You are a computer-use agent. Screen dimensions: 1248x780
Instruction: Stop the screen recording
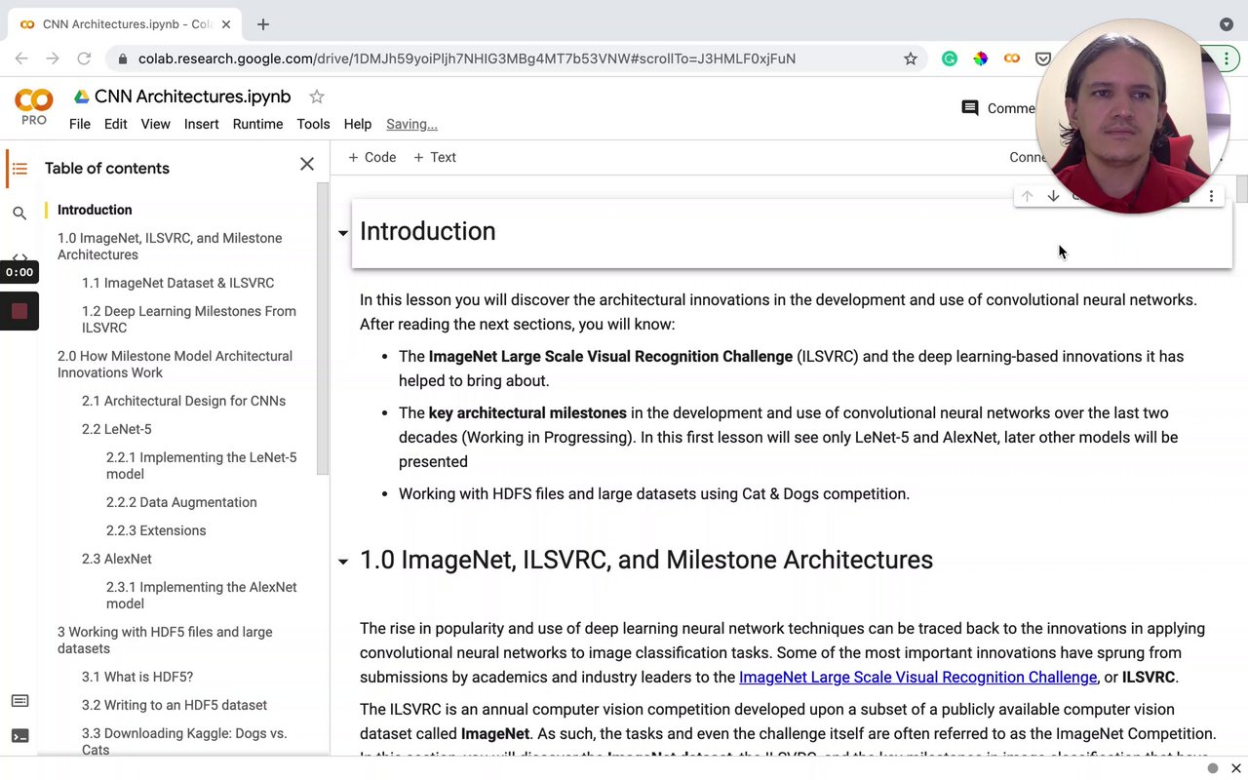[x=19, y=312]
